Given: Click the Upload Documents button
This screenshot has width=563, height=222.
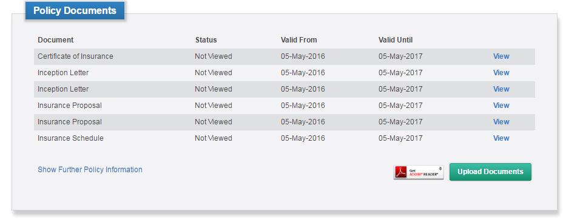Looking at the screenshot, I should [490, 172].
